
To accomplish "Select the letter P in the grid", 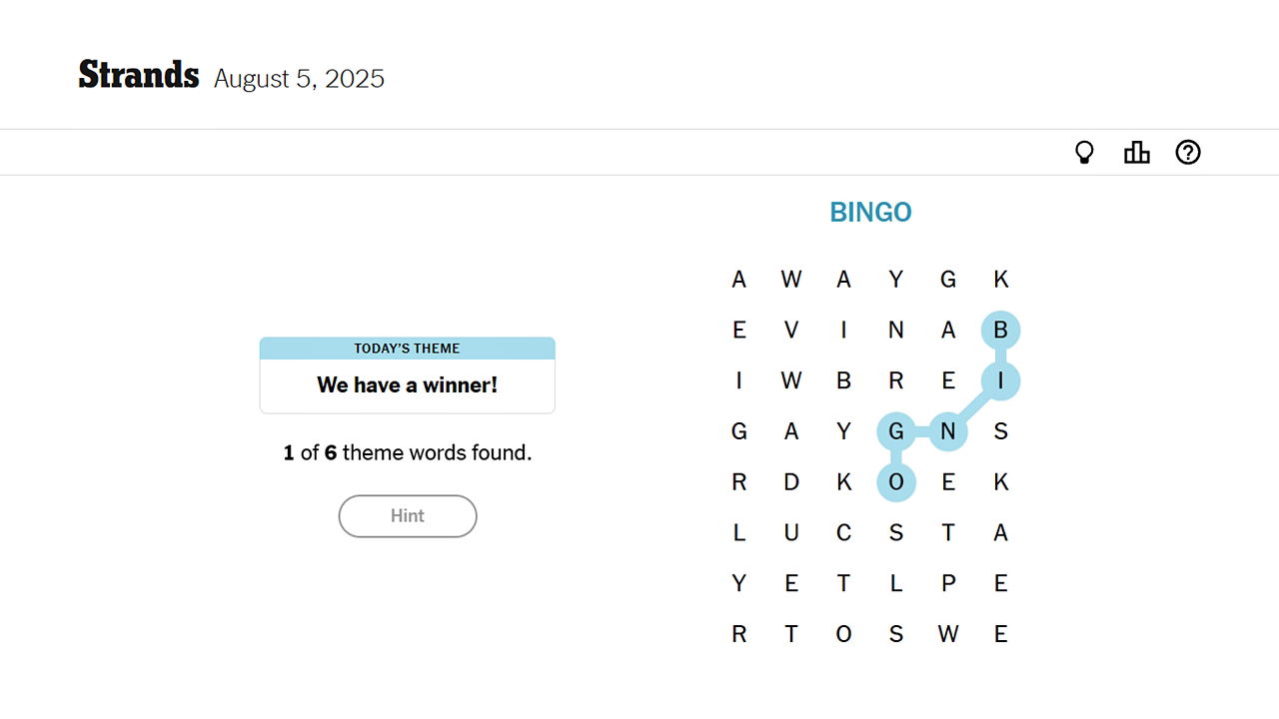I will coord(948,583).
